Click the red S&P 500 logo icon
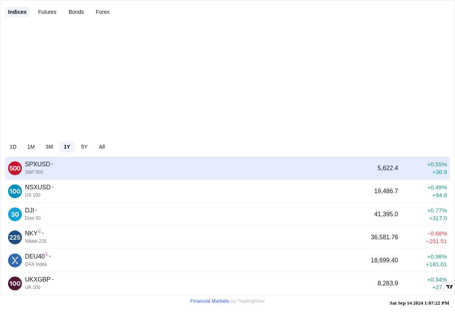This screenshot has height=315, width=455. tap(15, 168)
